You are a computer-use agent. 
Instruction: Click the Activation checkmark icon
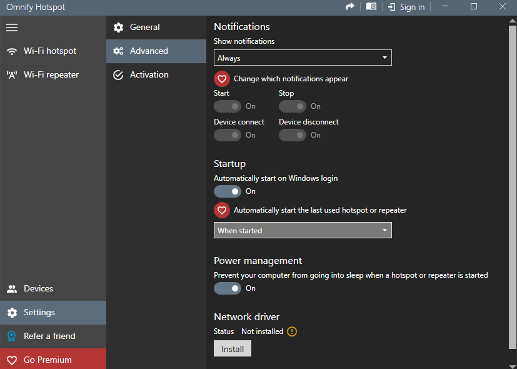[118, 75]
